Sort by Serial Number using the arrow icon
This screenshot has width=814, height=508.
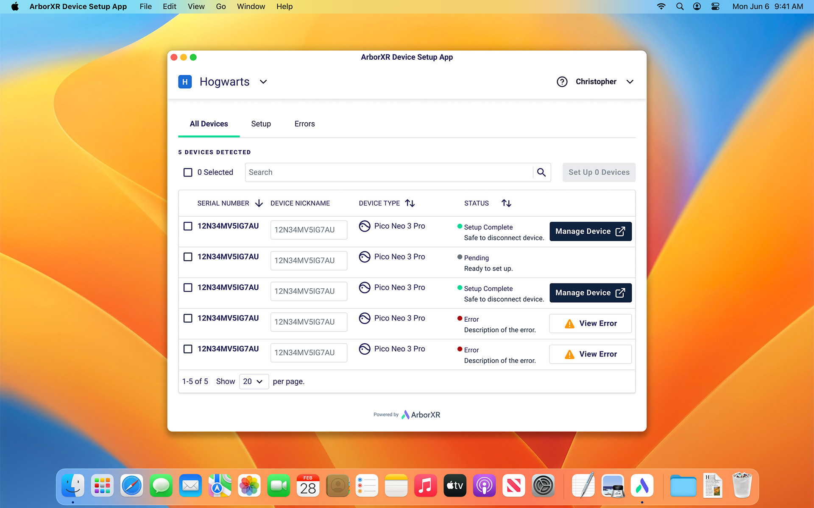259,203
